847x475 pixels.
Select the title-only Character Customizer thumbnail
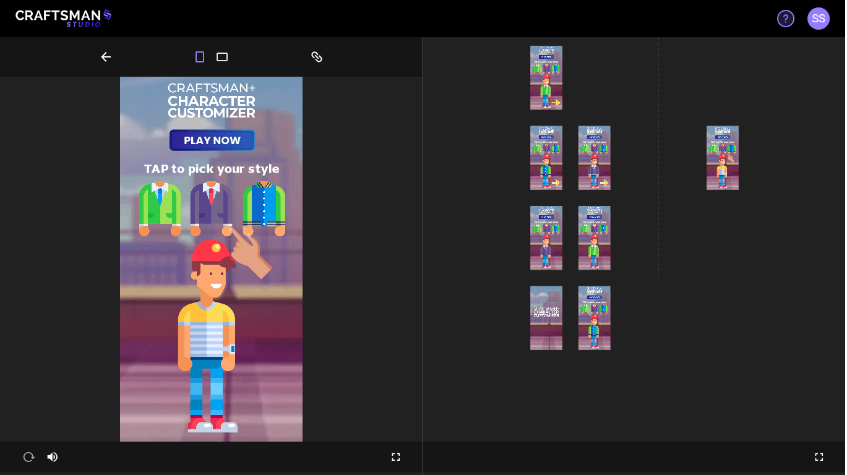point(546,318)
